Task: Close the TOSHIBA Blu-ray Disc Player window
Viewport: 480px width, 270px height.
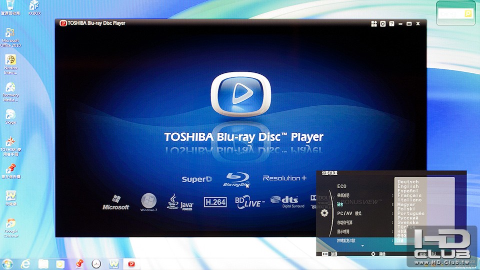Action: [x=418, y=24]
